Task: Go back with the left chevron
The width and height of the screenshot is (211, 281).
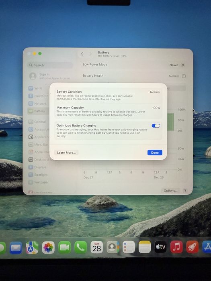Action: coord(82,54)
